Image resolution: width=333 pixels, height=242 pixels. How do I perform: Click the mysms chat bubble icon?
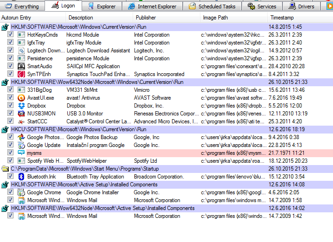click(x=21, y=153)
